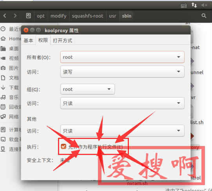Open Computer icon (计算机) in sidebar
212x191 pixels.
pyautogui.click(x=3, y=130)
